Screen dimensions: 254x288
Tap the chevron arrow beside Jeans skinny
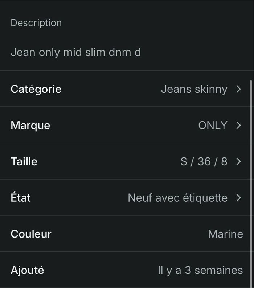238,89
